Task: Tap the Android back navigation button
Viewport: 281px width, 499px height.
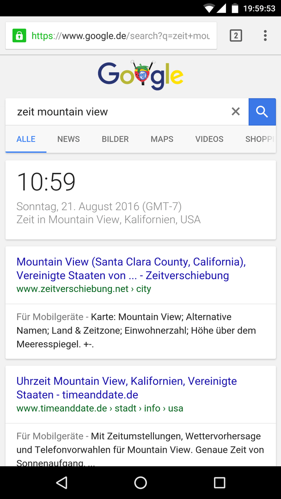Action: [x=62, y=482]
